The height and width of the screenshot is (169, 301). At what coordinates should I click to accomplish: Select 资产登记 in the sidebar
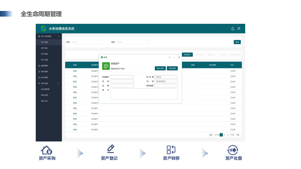(44, 48)
